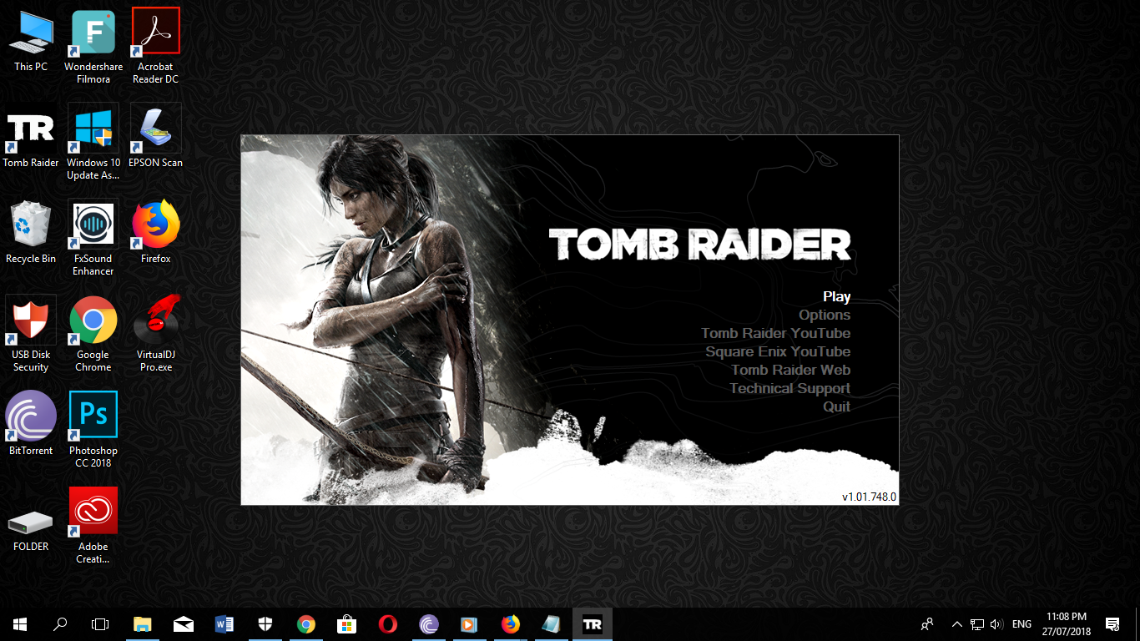The height and width of the screenshot is (641, 1140).
Task: Select the Firefox desktop shortcut
Action: coord(156,232)
